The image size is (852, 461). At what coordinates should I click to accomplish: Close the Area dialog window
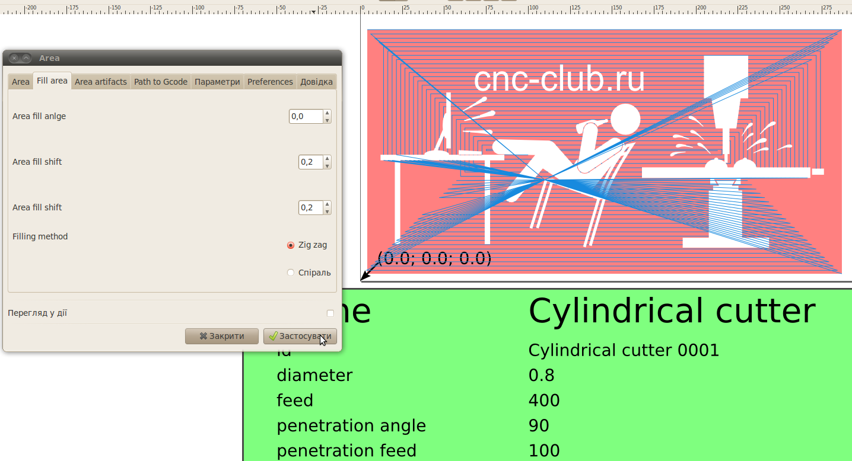tap(14, 58)
